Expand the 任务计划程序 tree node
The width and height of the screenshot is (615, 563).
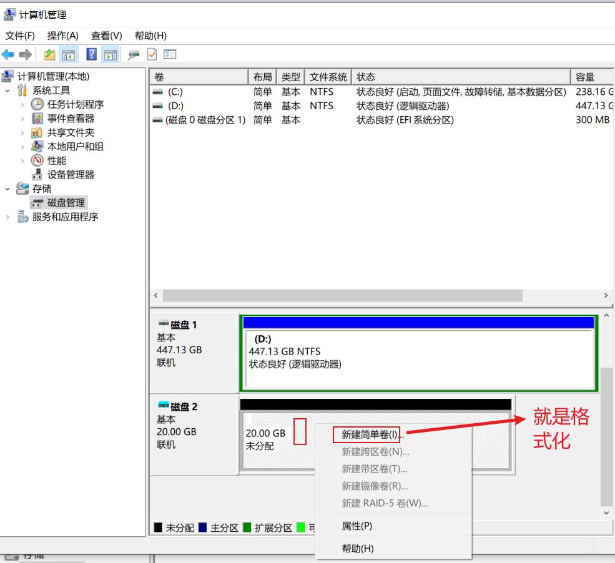[22, 105]
